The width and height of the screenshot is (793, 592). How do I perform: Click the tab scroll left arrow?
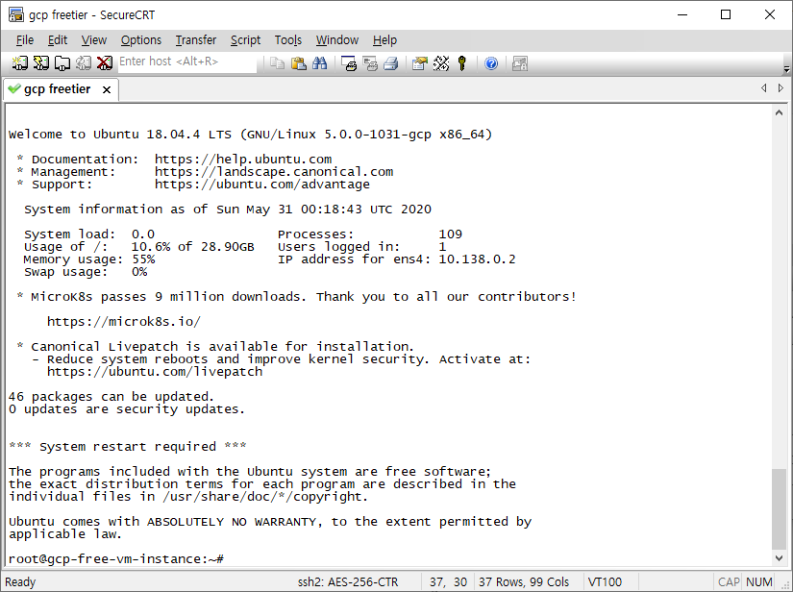pos(763,88)
